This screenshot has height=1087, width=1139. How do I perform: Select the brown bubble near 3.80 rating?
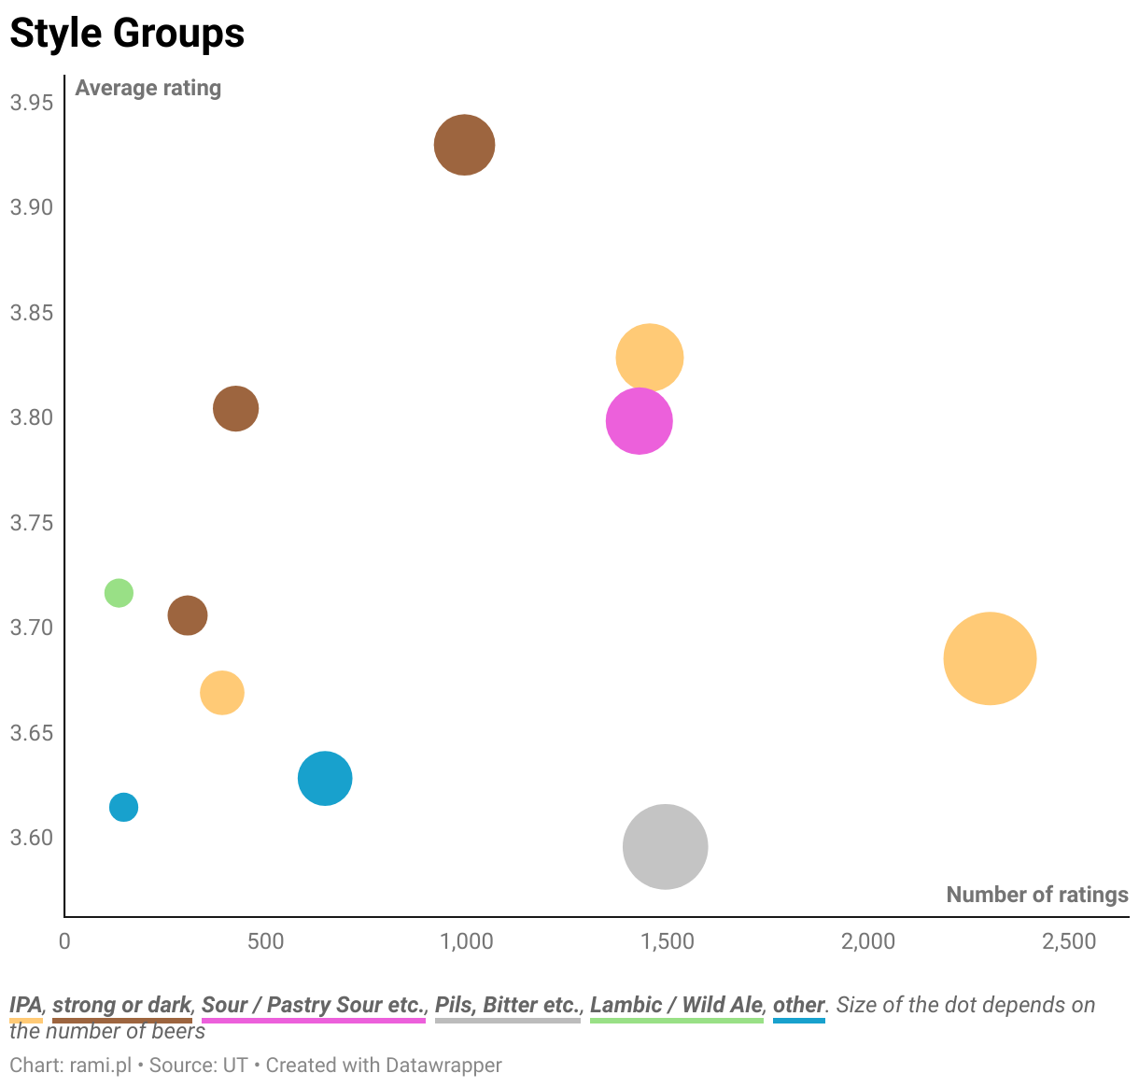pyautogui.click(x=235, y=409)
